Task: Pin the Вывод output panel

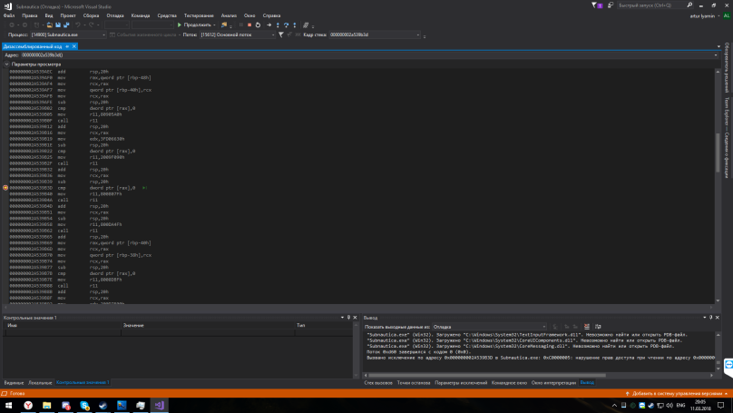Action: tap(711, 317)
